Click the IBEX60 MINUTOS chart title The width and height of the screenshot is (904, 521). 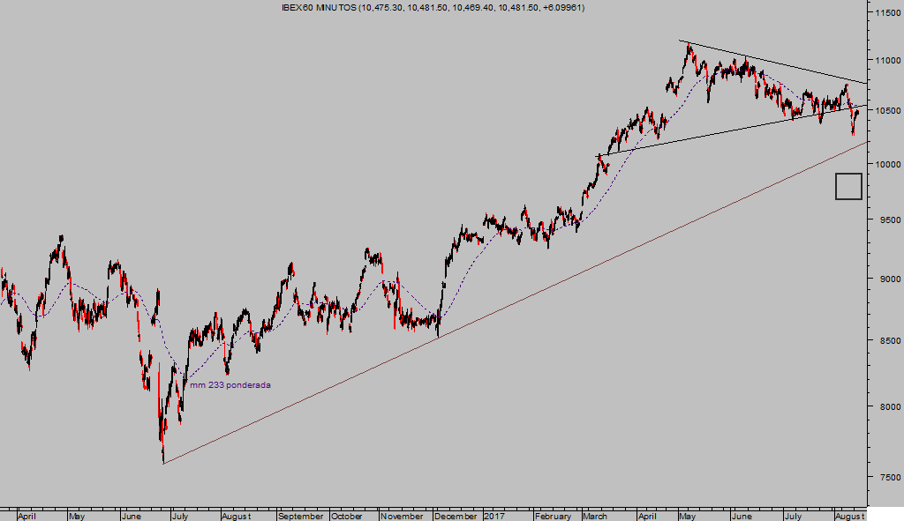[433, 7]
